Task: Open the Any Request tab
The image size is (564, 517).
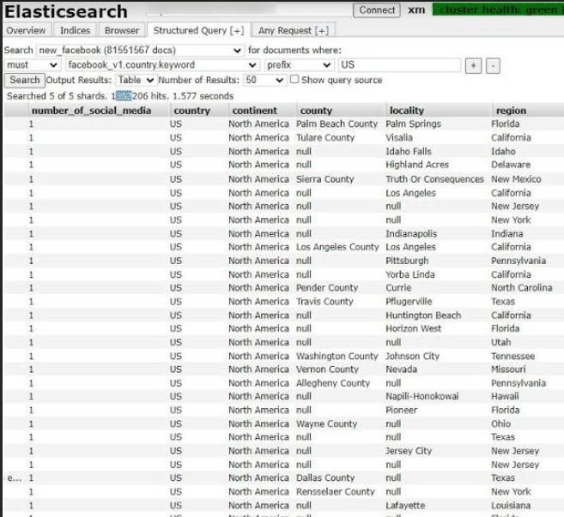Action: coord(294,31)
